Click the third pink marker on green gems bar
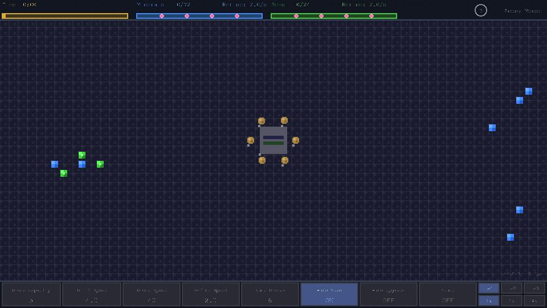Screen dimensions: 547x308 tap(346, 16)
